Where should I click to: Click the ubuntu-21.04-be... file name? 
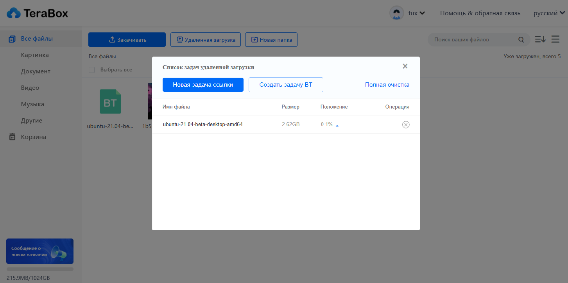[x=110, y=126]
